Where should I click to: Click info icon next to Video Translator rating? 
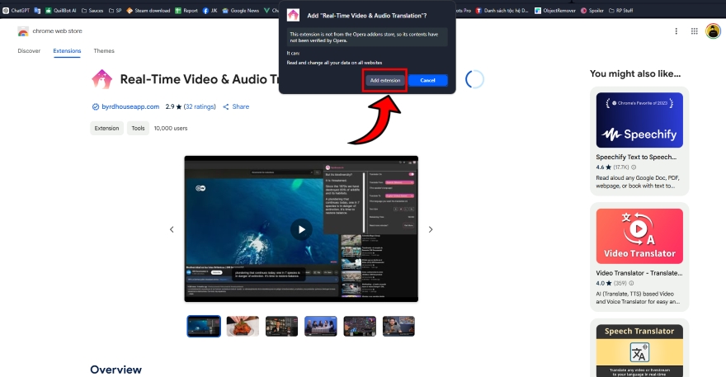coord(631,283)
